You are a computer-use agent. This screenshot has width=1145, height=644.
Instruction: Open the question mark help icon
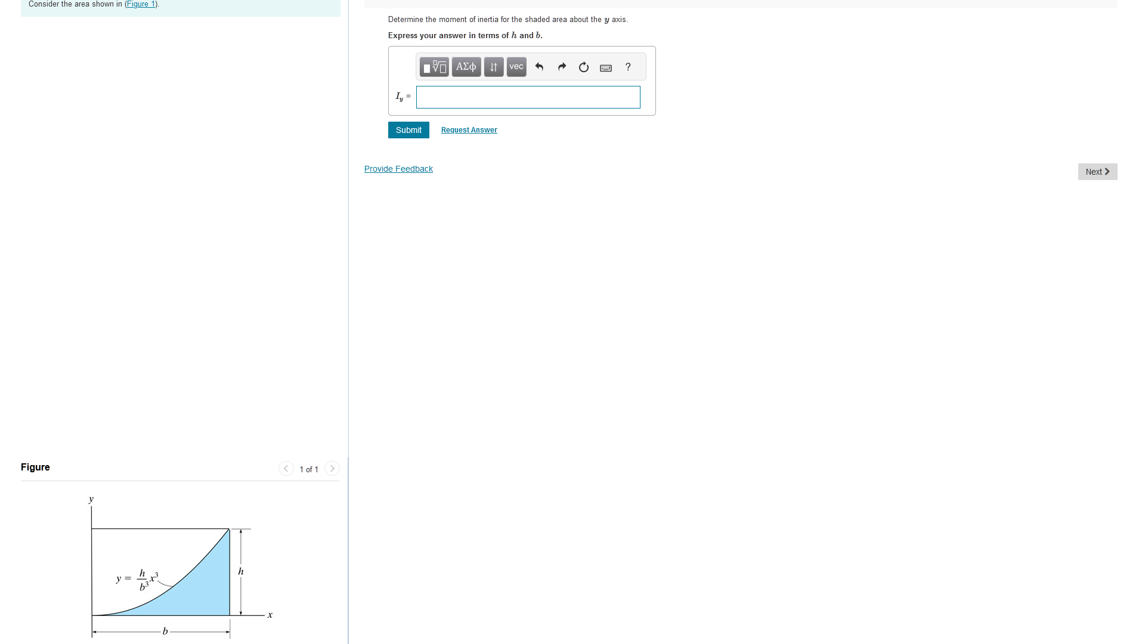[x=628, y=67]
